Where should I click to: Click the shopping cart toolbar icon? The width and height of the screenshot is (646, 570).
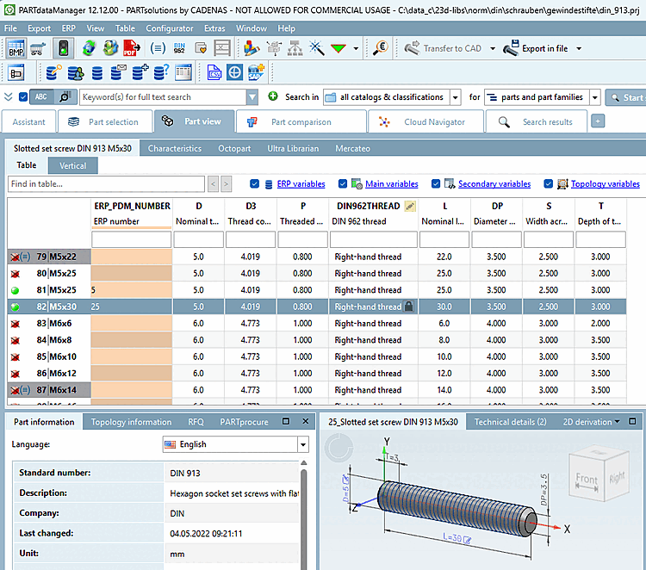pyautogui.click(x=38, y=48)
